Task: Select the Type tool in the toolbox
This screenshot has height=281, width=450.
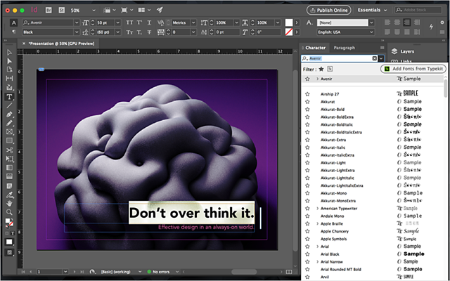Action: [x=9, y=96]
